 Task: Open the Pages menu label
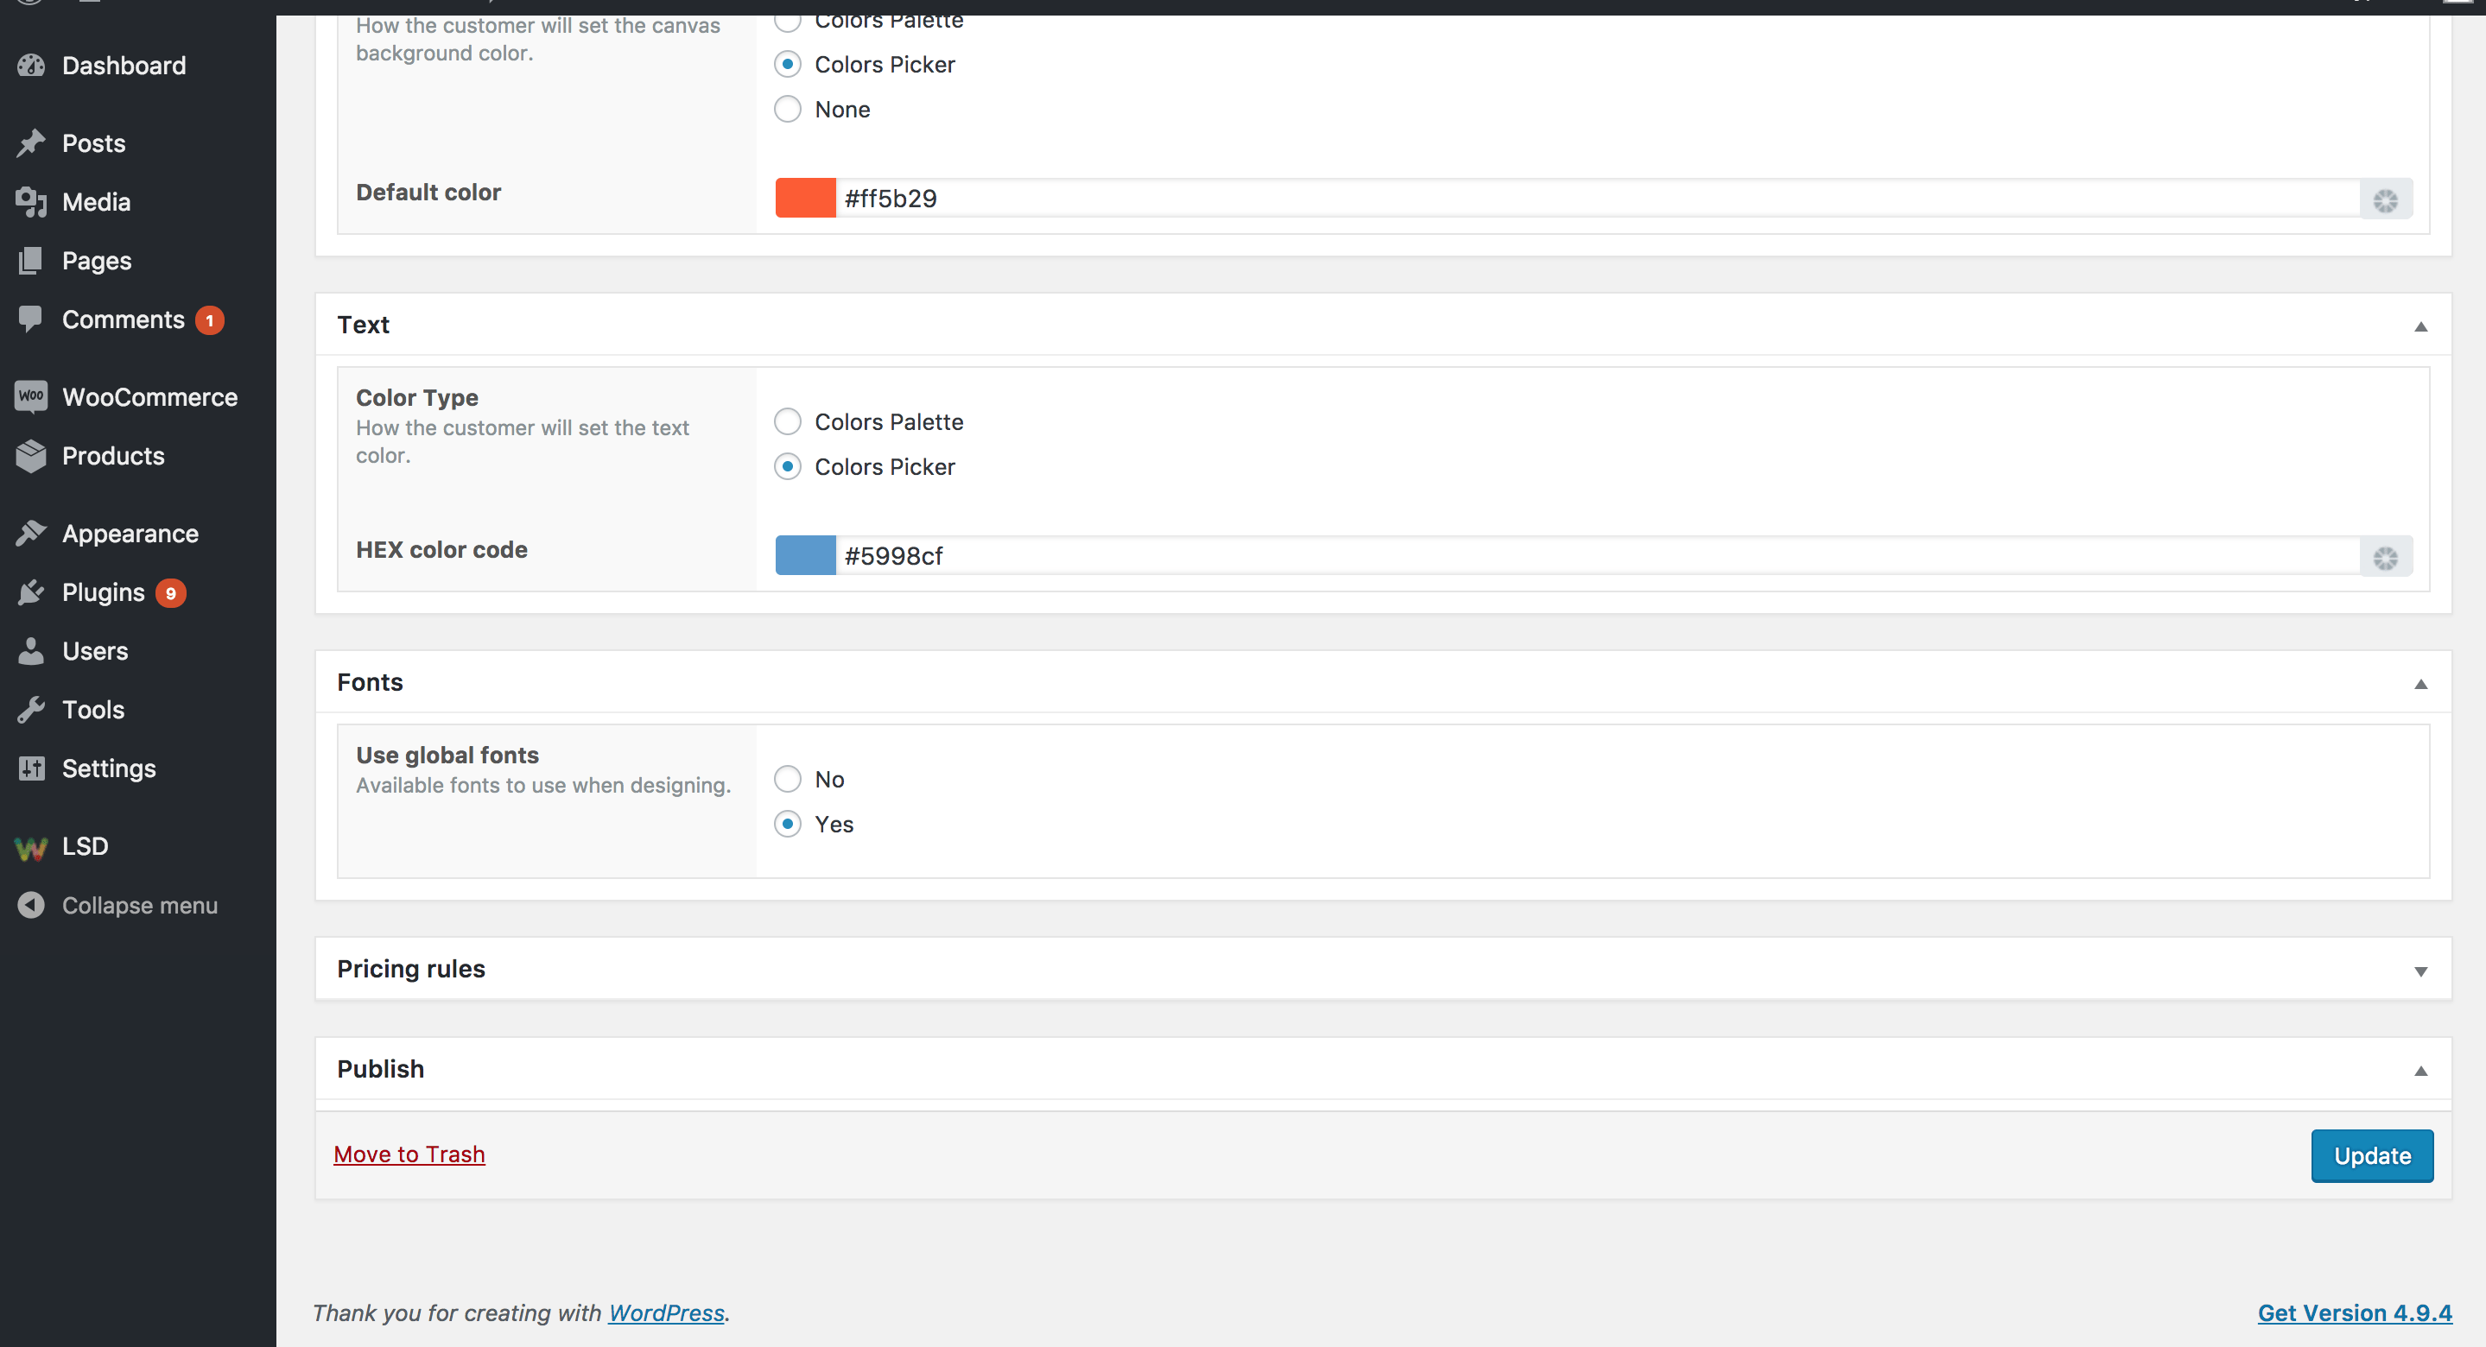97,261
